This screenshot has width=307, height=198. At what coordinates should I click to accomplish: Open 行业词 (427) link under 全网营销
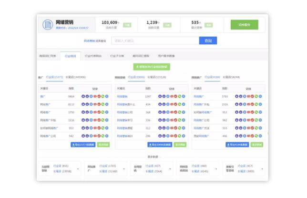tap(153, 166)
